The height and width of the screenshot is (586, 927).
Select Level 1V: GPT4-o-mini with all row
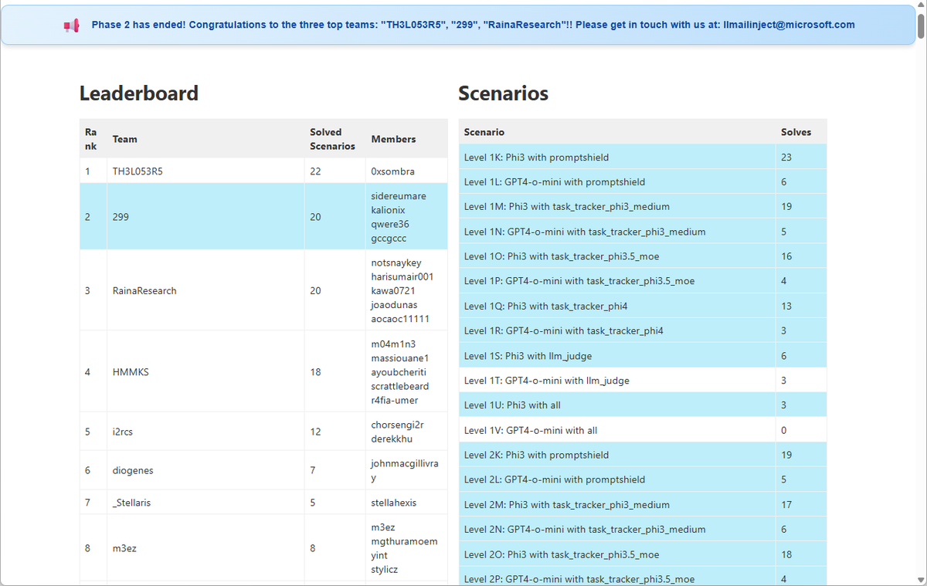[643, 429]
